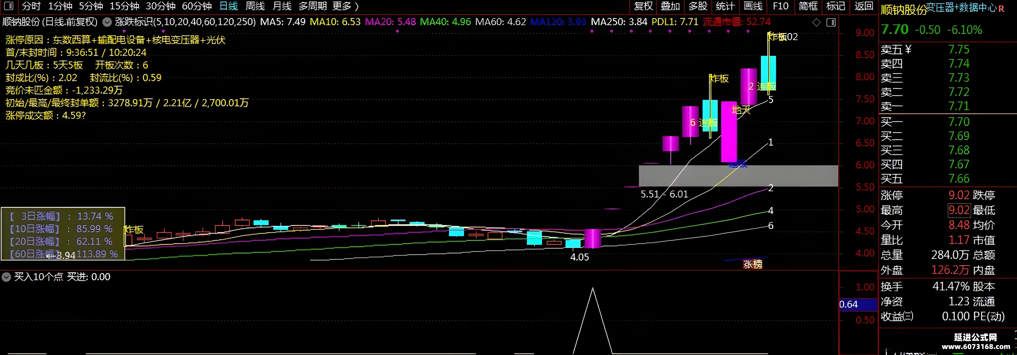Select the 画线 drawing tool
Image resolution: width=1017 pixels, height=355 pixels.
753,6
